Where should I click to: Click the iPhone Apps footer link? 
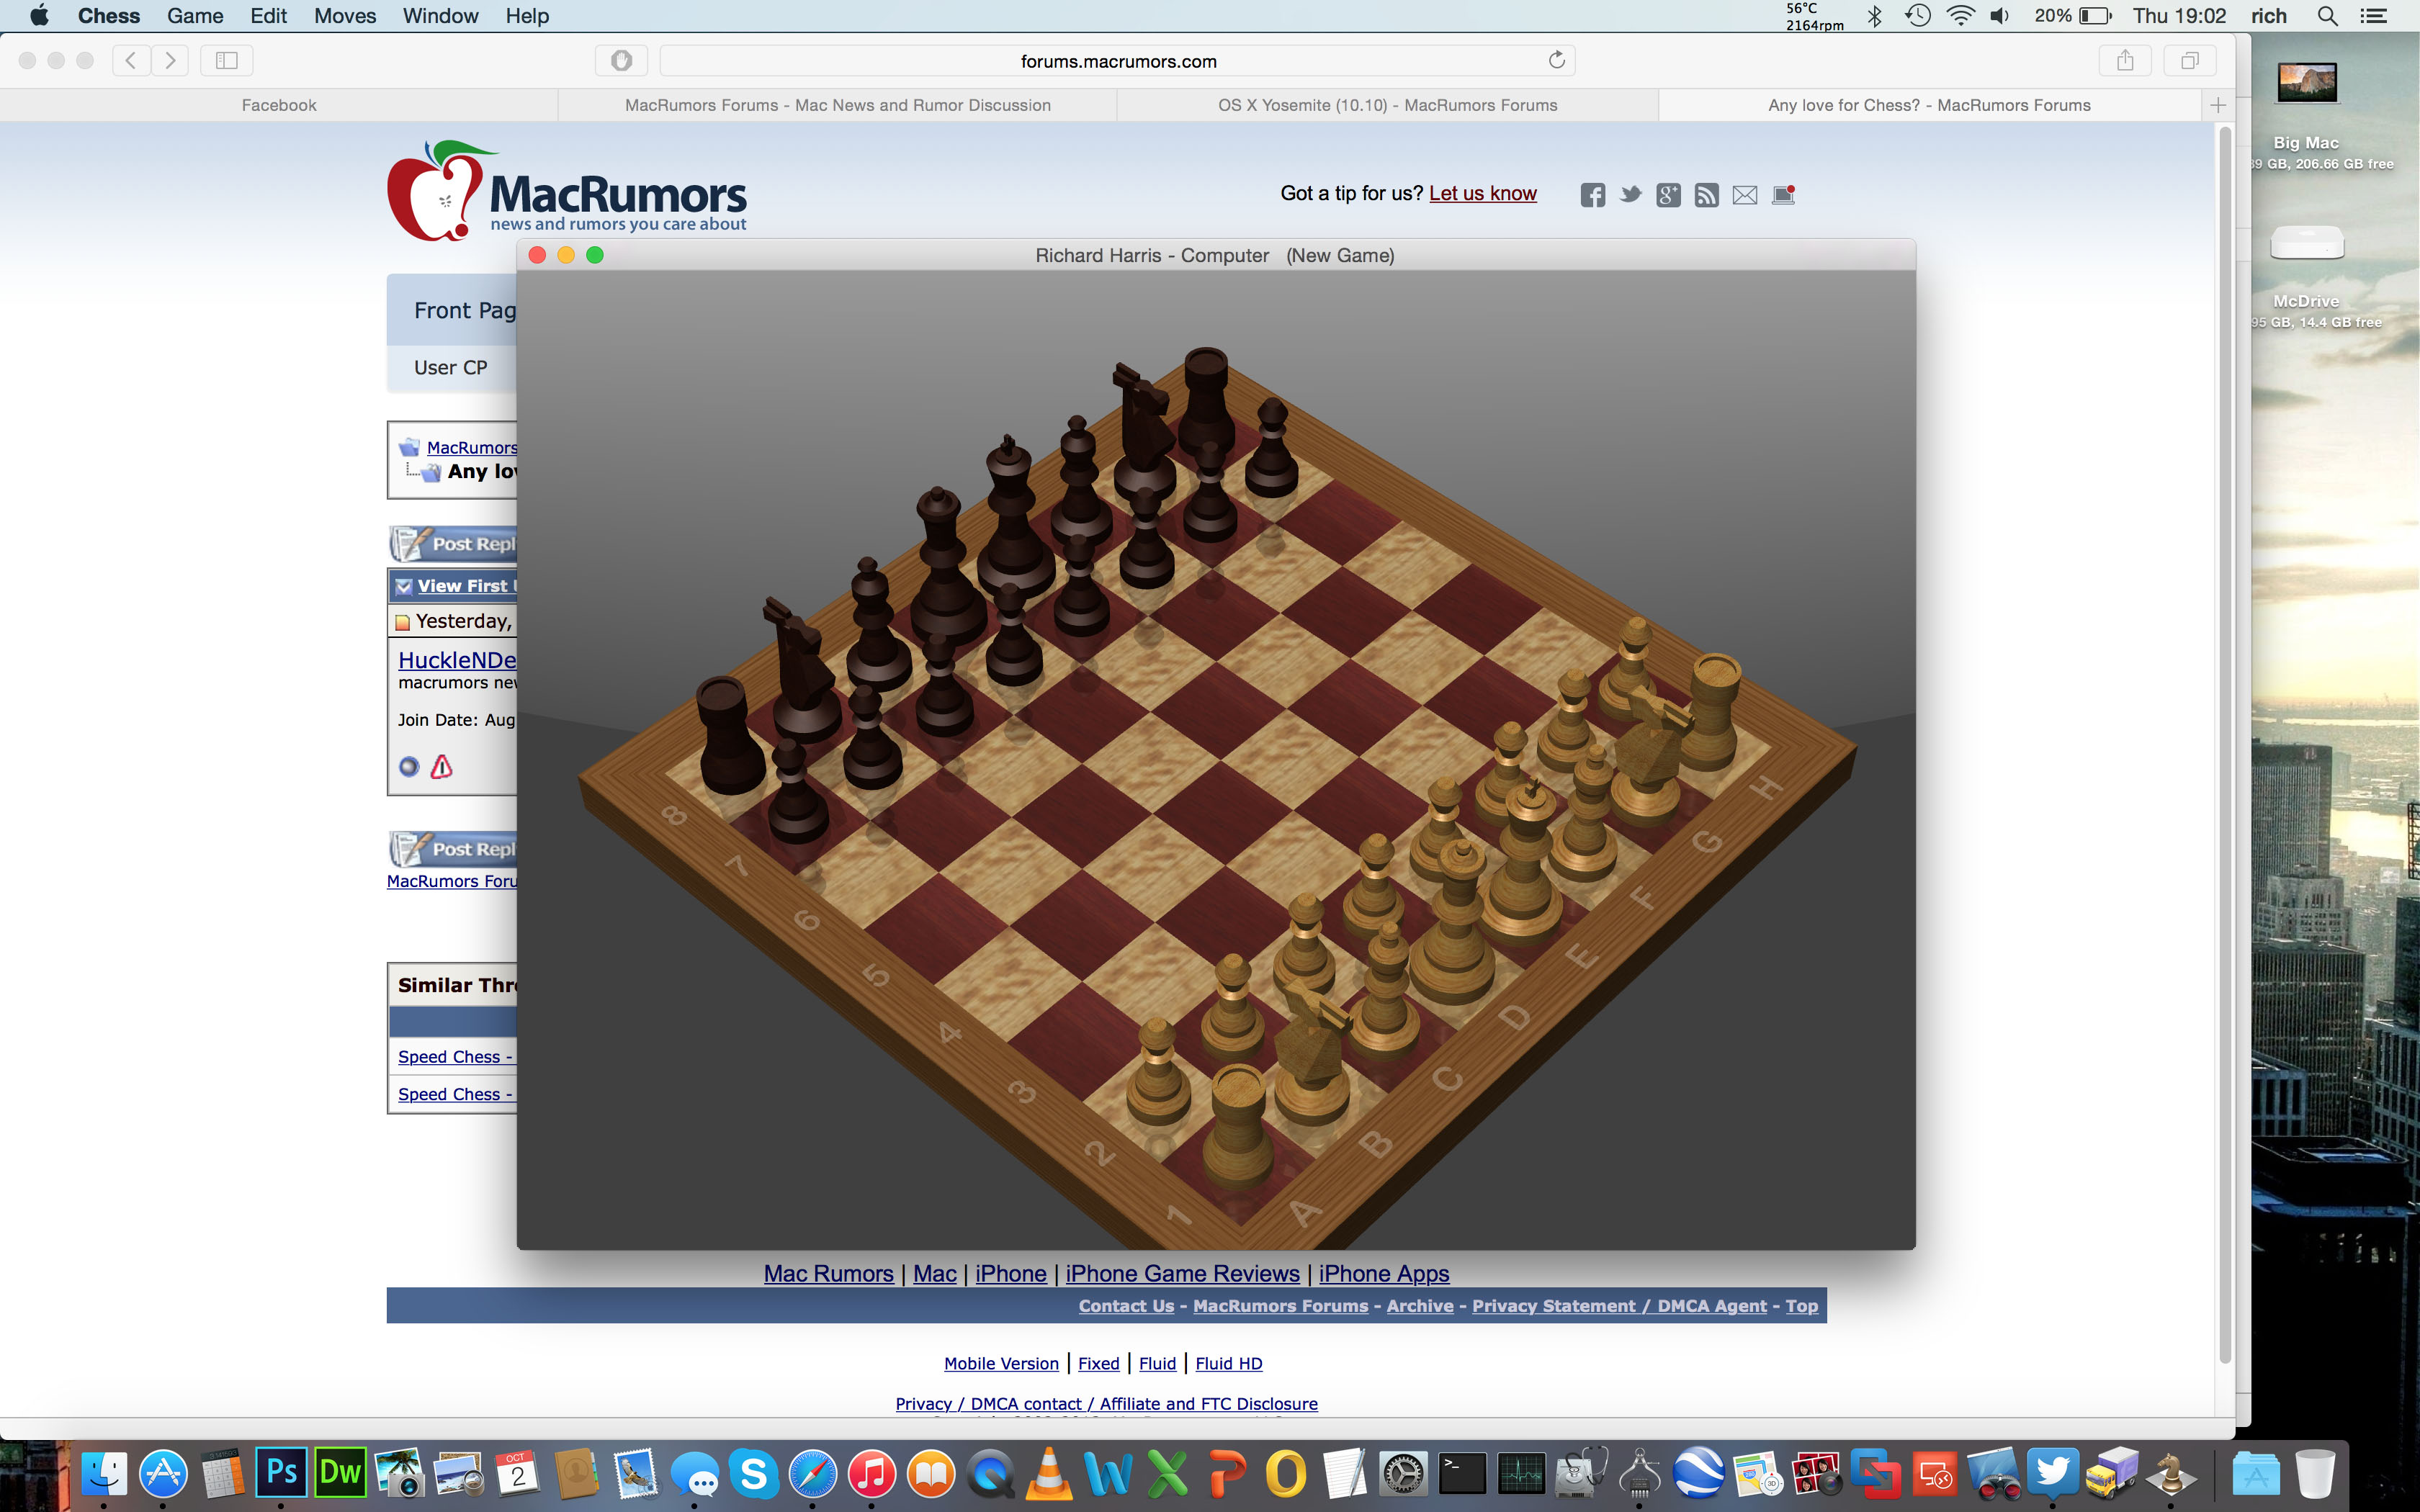coord(1383,1273)
